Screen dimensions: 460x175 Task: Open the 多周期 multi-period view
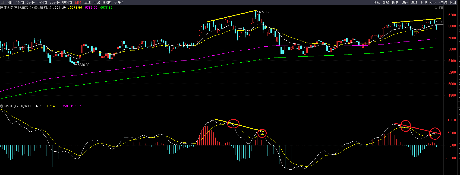[x=107, y=2]
